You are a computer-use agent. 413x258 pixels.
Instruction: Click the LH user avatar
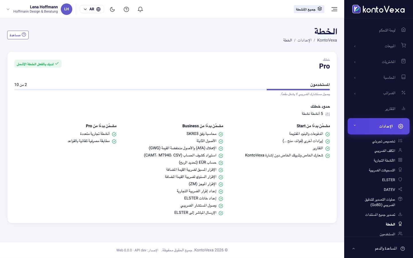click(67, 9)
